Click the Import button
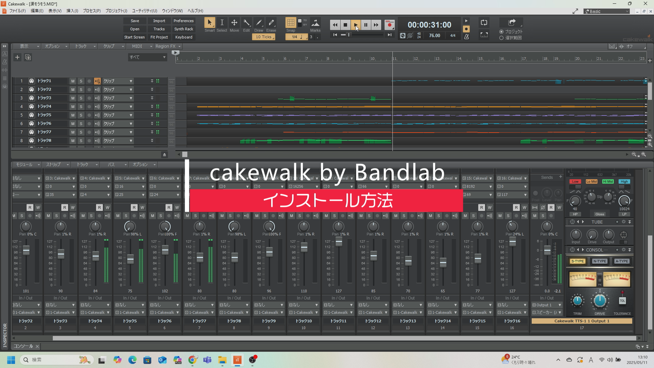Image resolution: width=654 pixels, height=368 pixels. [x=159, y=21]
